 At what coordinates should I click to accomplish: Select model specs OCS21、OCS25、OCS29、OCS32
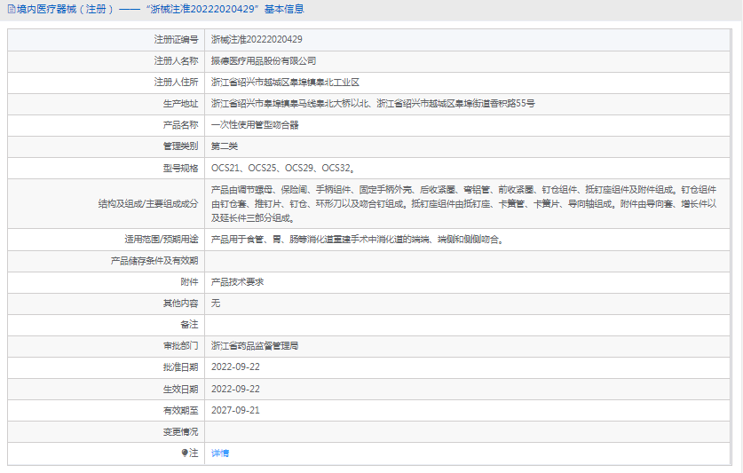(283, 168)
